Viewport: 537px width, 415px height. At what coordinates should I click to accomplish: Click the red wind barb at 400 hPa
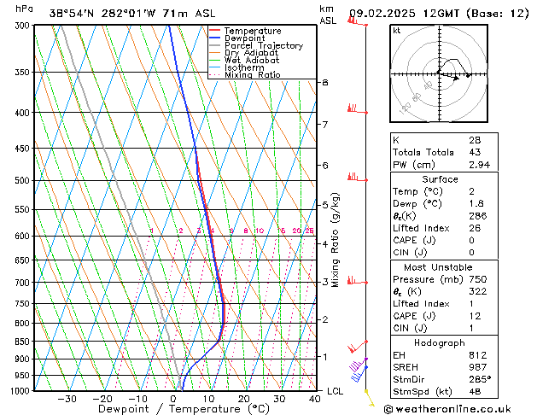tap(358, 108)
